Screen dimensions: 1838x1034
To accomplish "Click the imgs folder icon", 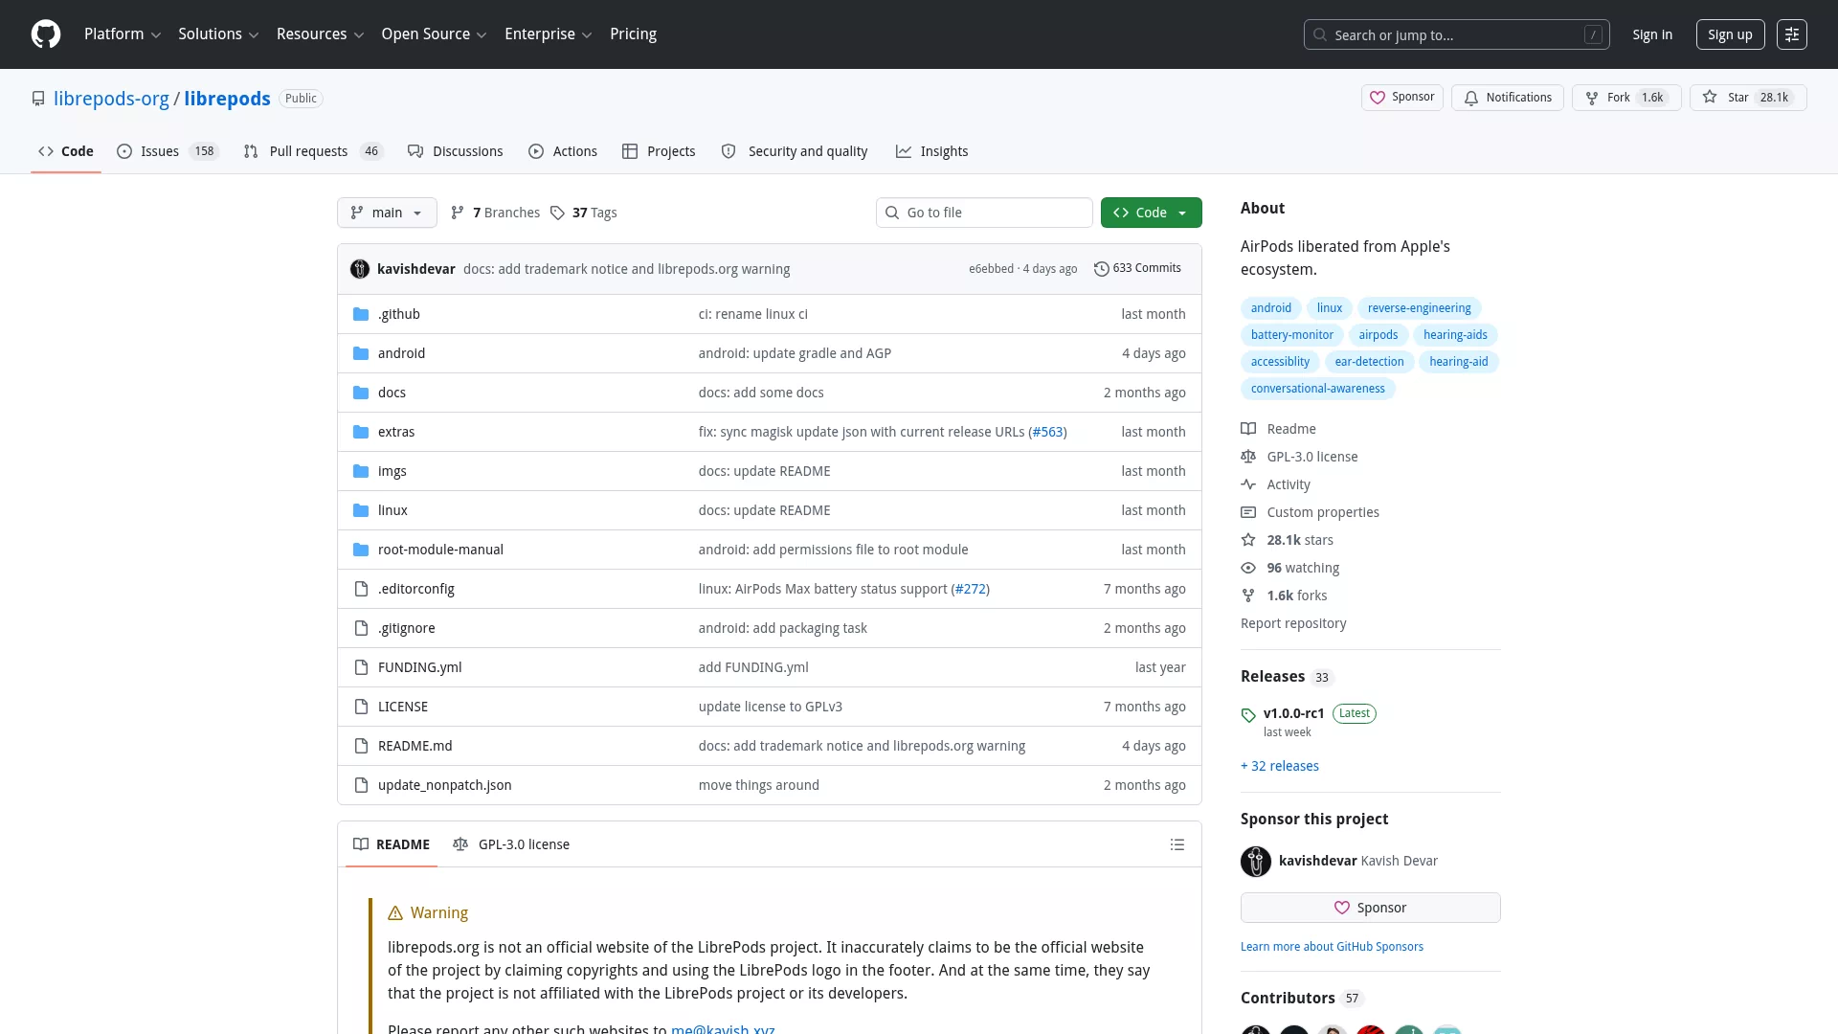I will (361, 471).
